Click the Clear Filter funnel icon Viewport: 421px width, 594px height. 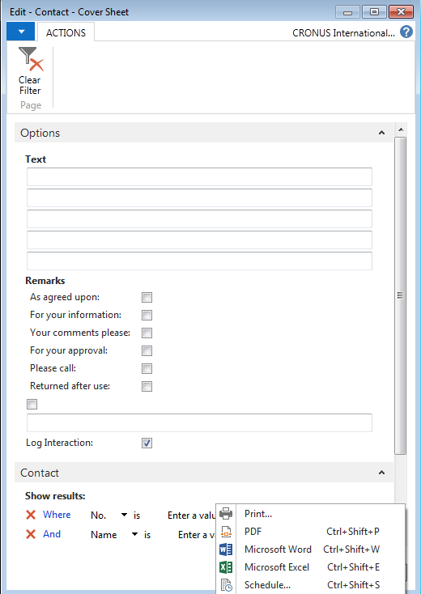coord(31,59)
